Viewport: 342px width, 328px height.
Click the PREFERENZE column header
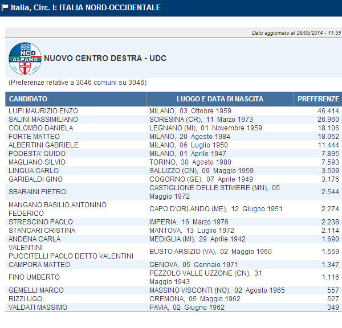319,99
